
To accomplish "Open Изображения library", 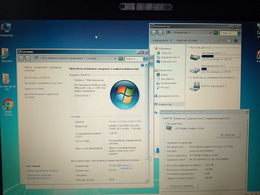I will pos(166,83).
